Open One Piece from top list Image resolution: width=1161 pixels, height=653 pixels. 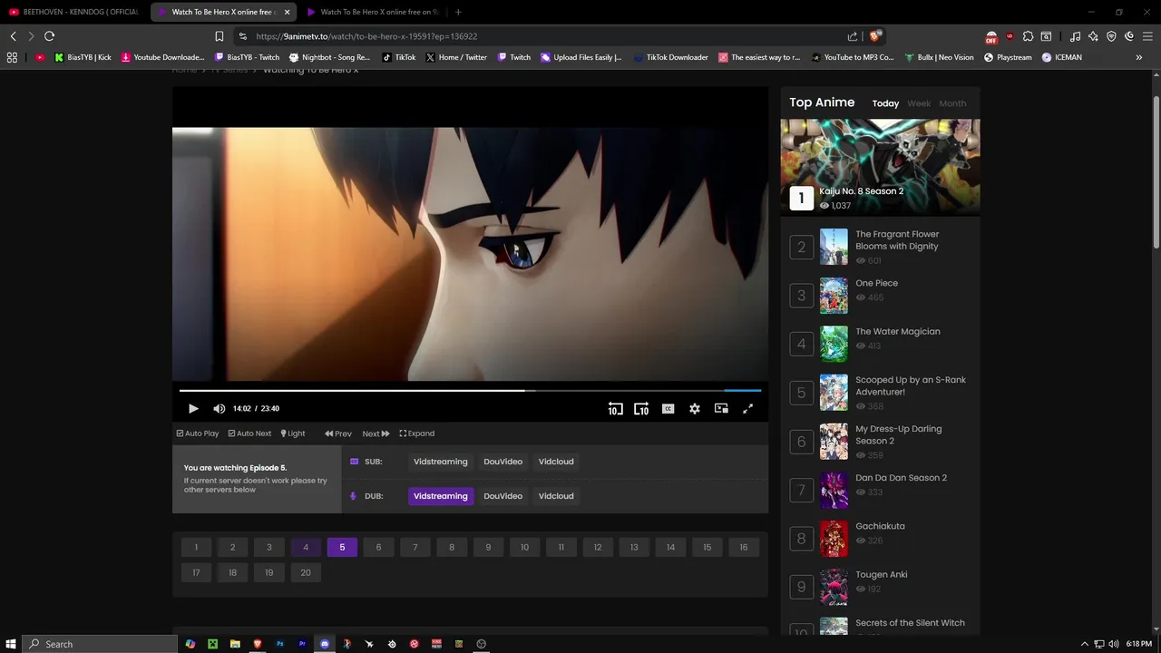[x=876, y=283]
